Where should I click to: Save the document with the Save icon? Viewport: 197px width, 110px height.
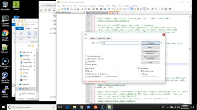coord(65,9)
